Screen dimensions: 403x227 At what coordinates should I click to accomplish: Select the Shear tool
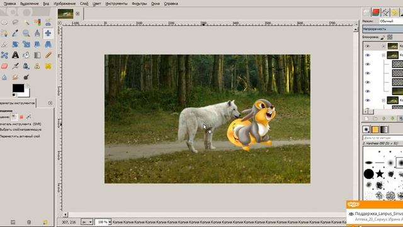[x=38, y=45]
